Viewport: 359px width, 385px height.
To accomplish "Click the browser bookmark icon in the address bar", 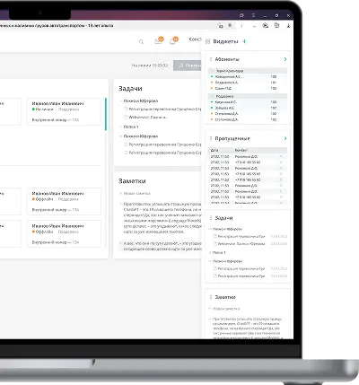I will coord(230,26).
